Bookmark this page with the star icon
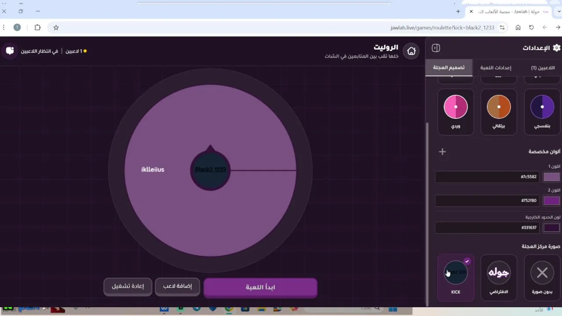The width and height of the screenshot is (562, 316). [56, 27]
